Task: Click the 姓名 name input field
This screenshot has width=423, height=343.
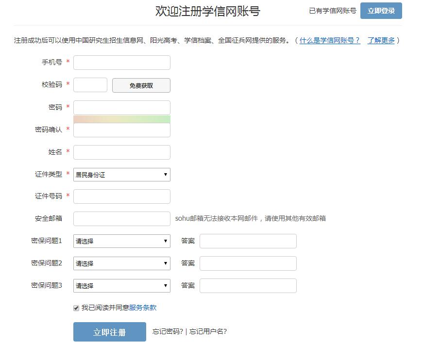Action: [121, 152]
